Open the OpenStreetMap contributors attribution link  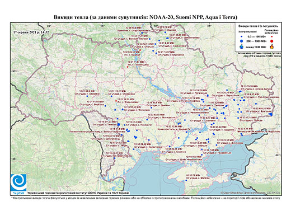(251, 193)
